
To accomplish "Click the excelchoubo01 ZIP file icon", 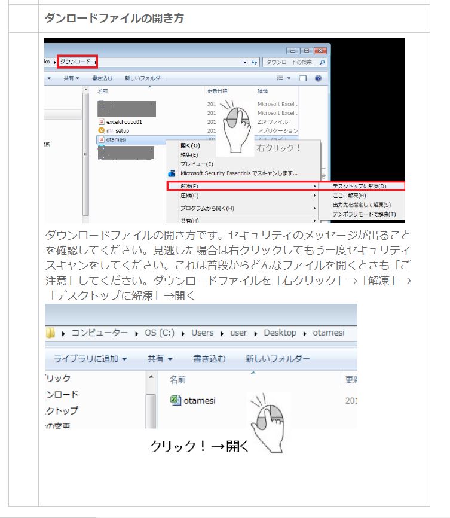I will (x=102, y=121).
